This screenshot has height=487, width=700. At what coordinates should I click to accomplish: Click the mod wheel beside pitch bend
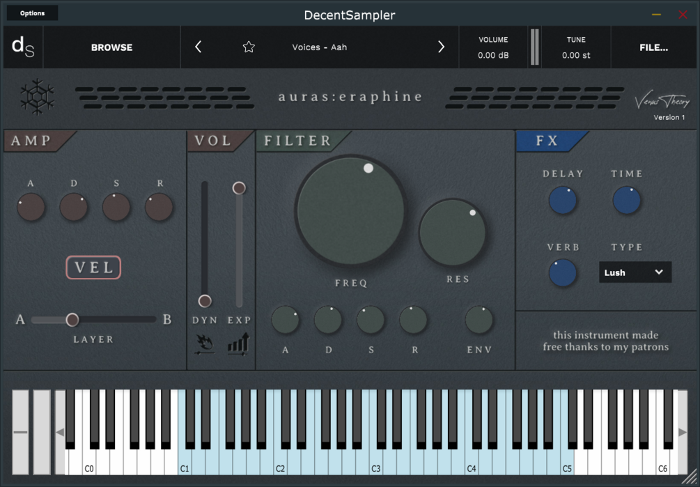(42, 432)
